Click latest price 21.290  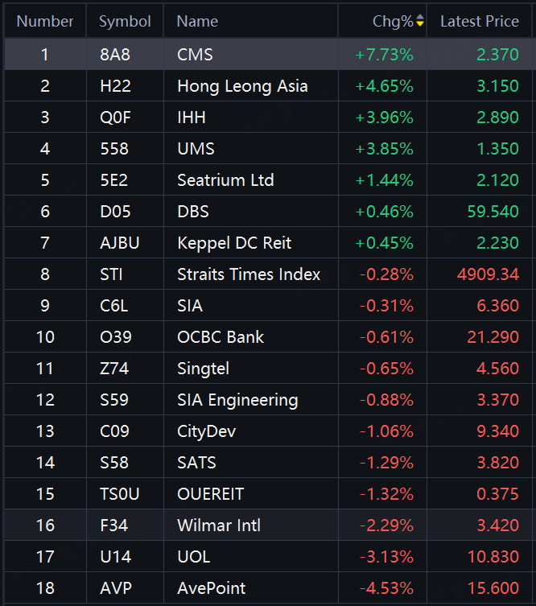pos(493,337)
